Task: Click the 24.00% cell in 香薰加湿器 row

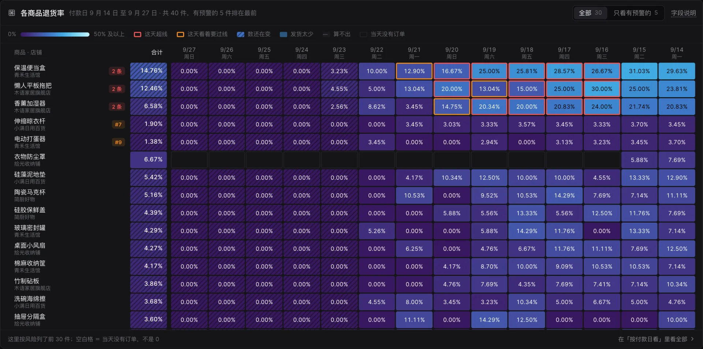Action: (x=602, y=107)
